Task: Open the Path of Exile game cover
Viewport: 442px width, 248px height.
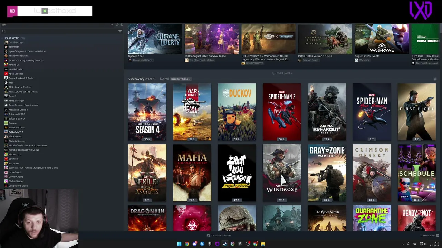Action: point(147,173)
